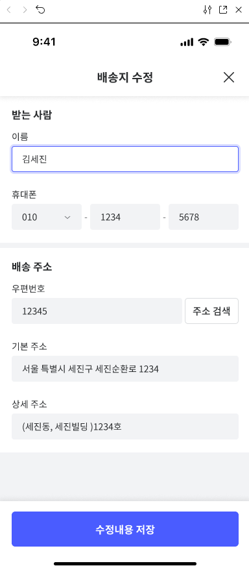Image resolution: width=249 pixels, height=568 pixels.
Task: Click the 주소 검색 button
Action: tap(212, 311)
